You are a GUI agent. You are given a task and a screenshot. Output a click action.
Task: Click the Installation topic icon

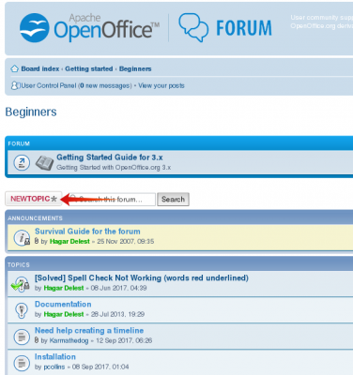(x=22, y=363)
